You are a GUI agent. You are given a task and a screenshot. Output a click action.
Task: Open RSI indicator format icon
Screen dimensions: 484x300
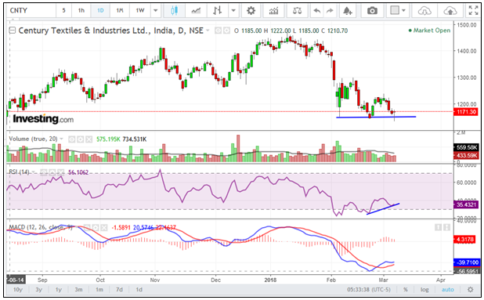(52, 172)
